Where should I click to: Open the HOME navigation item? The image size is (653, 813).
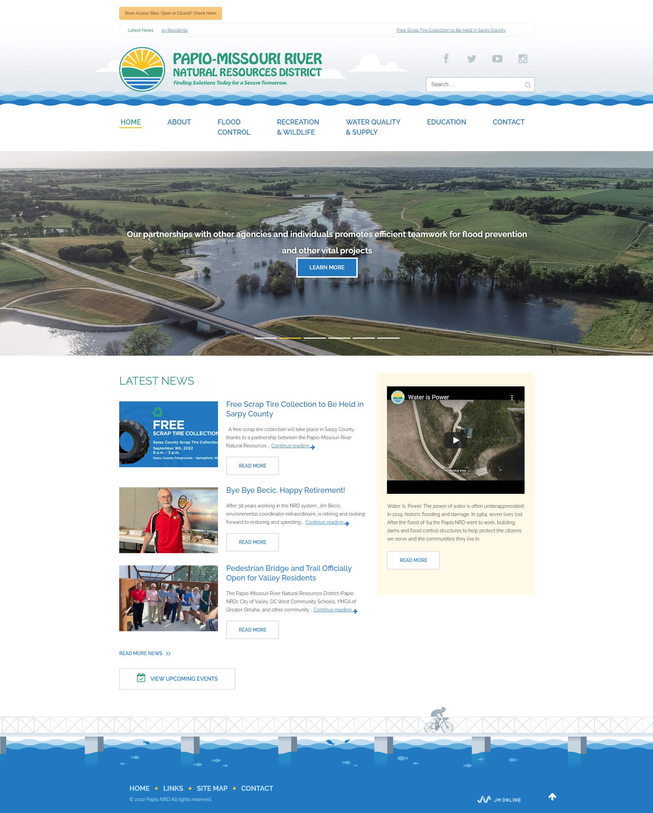pyautogui.click(x=131, y=122)
